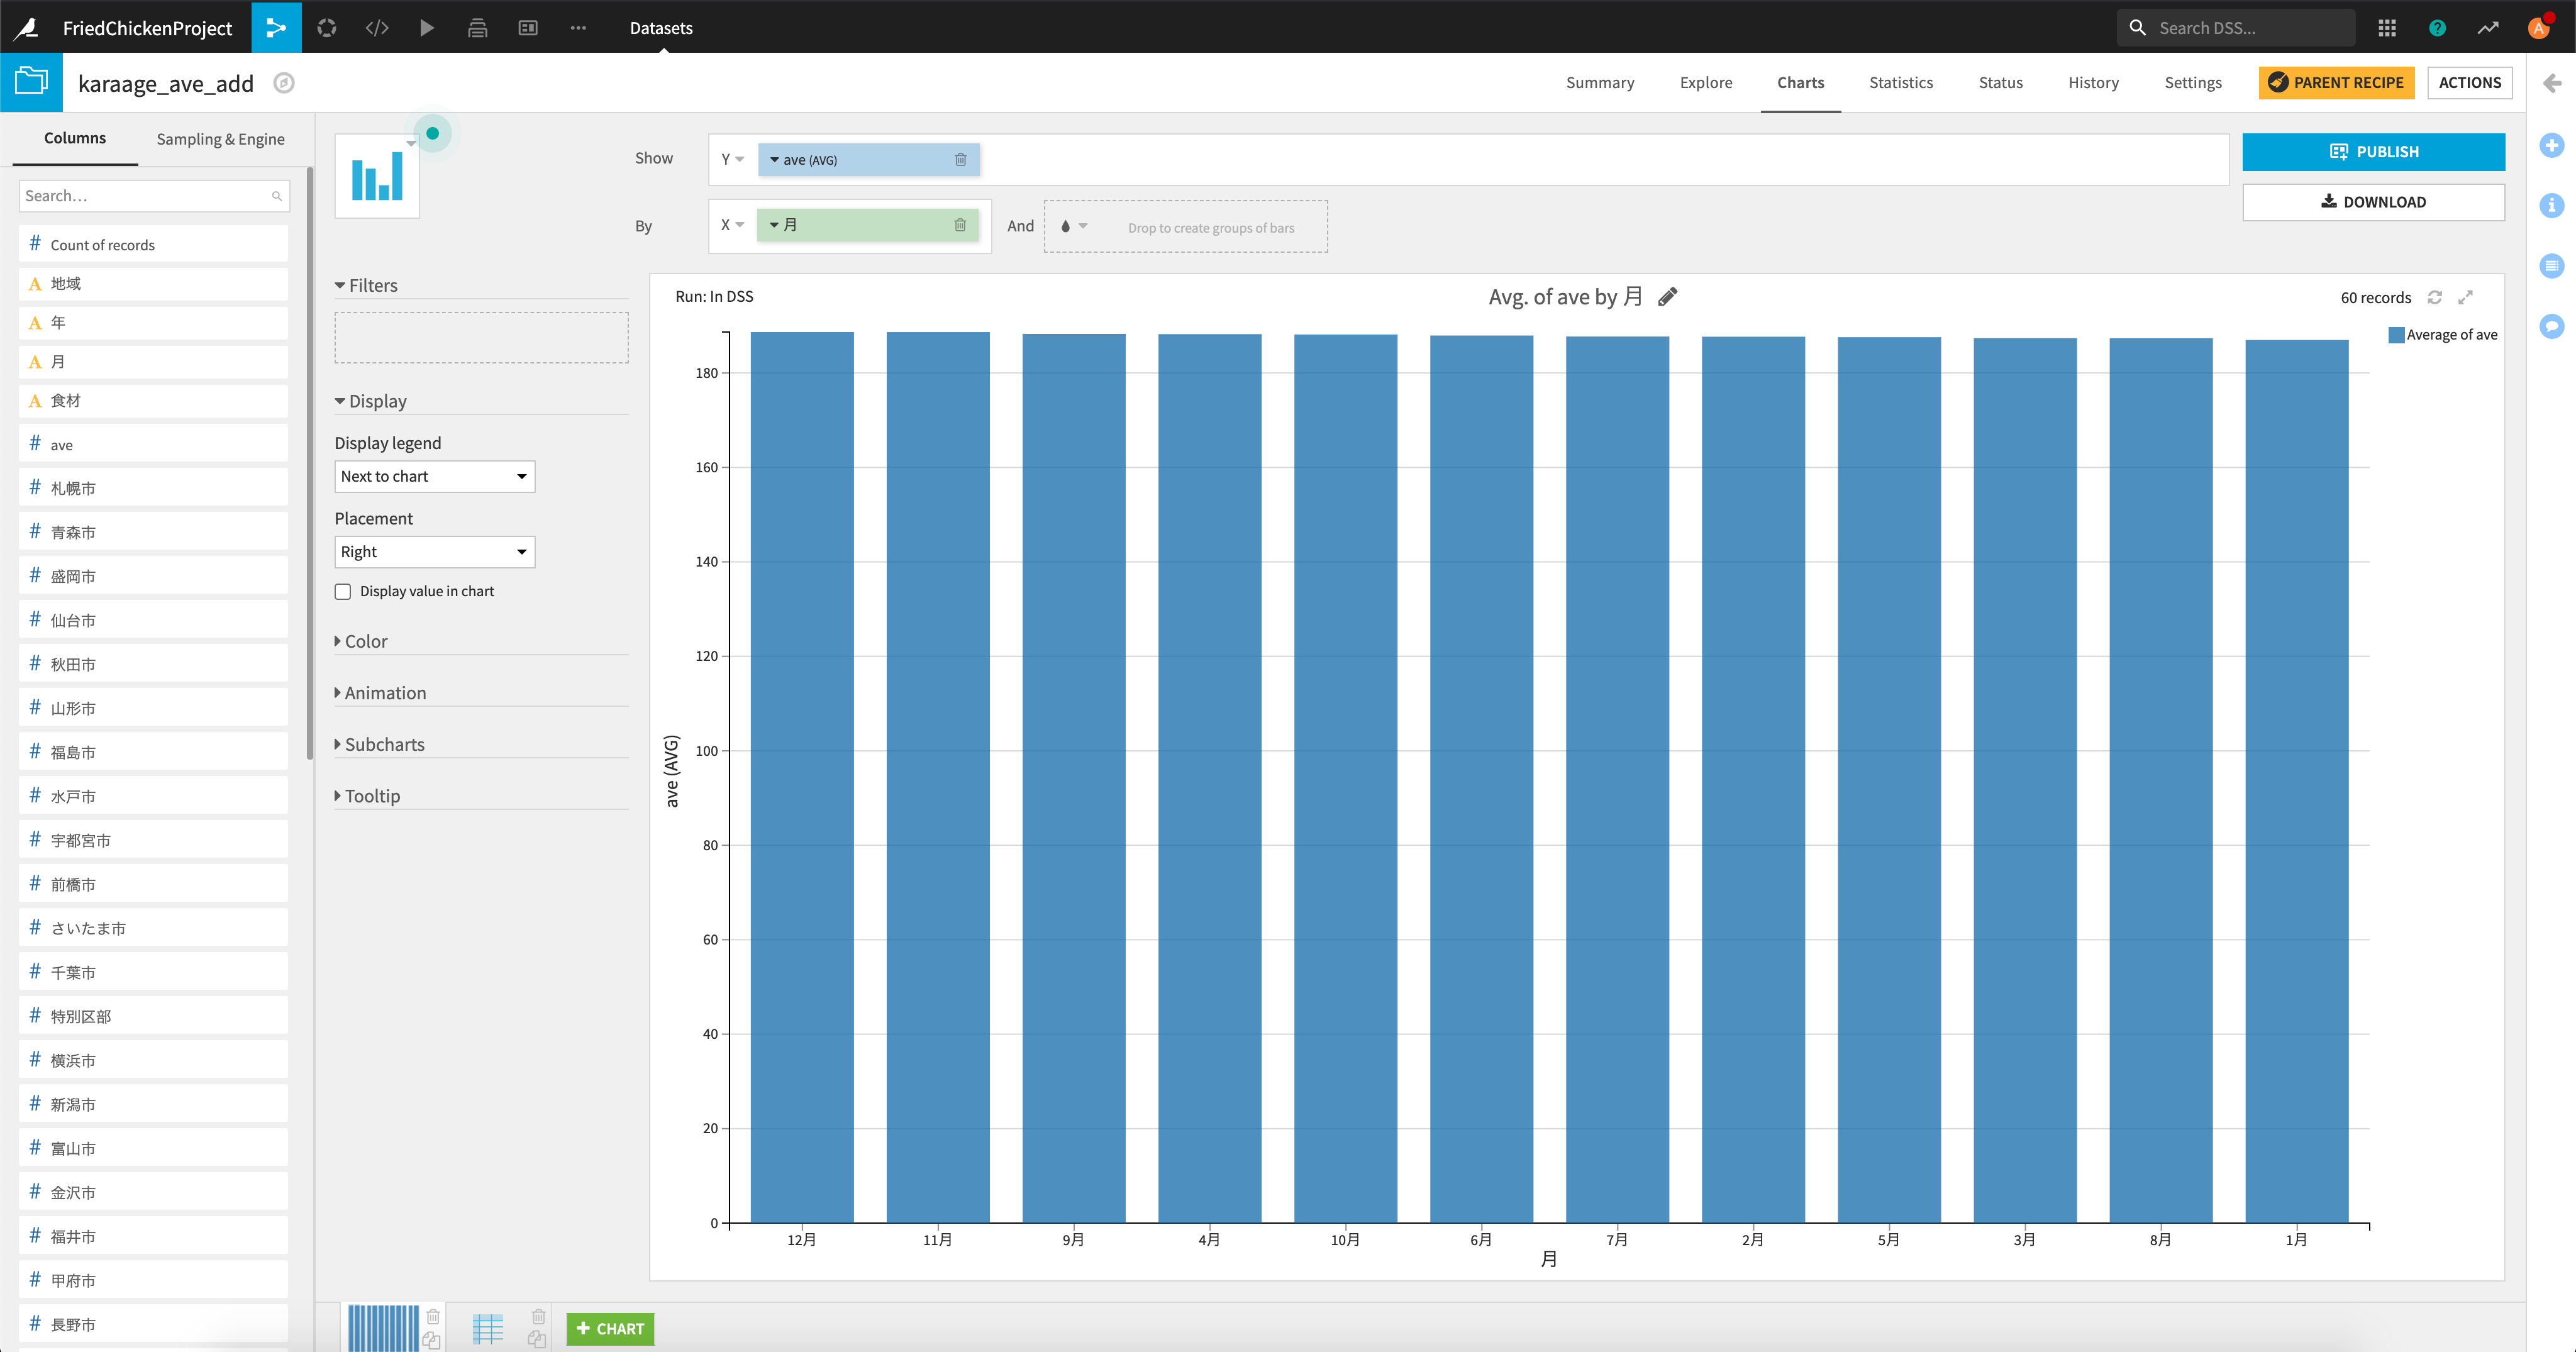Viewport: 2576px width, 1352px height.
Task: Open the Placement dropdown set to Right
Action: 434,552
